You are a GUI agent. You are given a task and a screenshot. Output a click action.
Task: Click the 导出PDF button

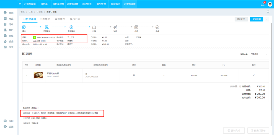[241, 19]
